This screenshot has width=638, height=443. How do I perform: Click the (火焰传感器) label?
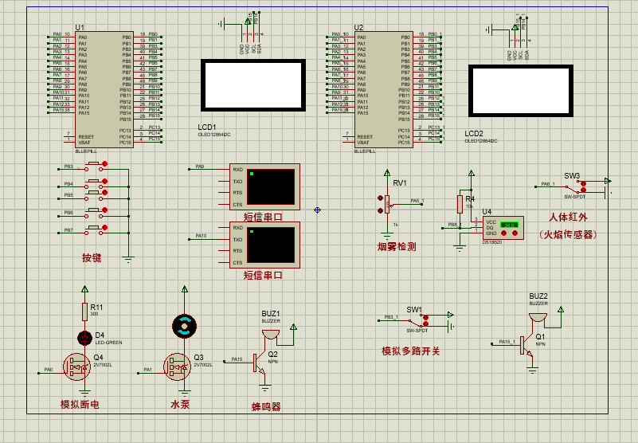(569, 234)
